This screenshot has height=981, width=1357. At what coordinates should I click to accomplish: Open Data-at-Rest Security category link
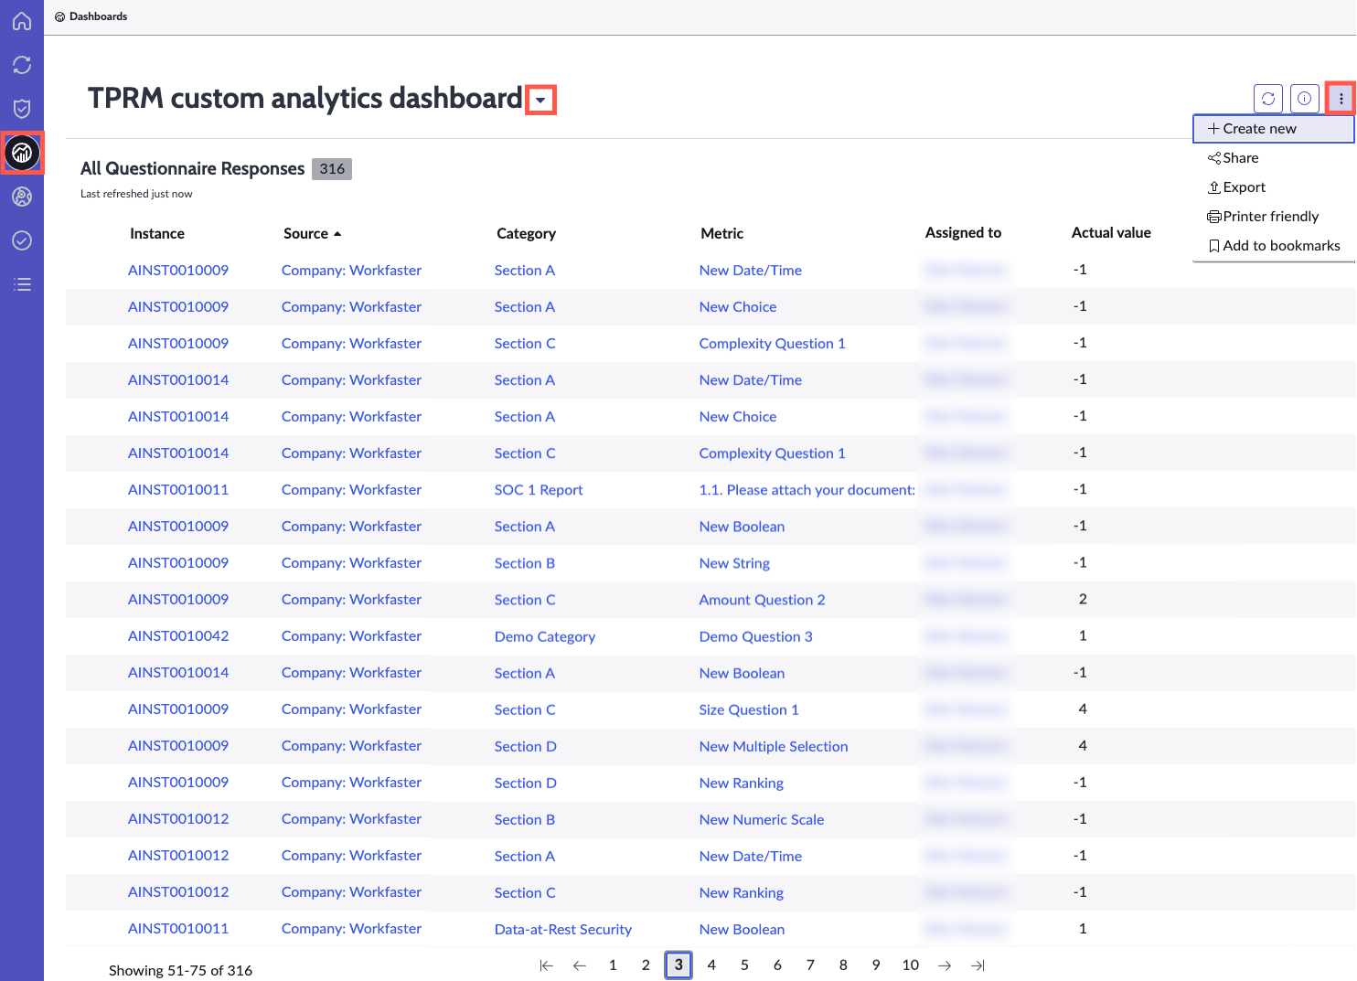pos(563,930)
